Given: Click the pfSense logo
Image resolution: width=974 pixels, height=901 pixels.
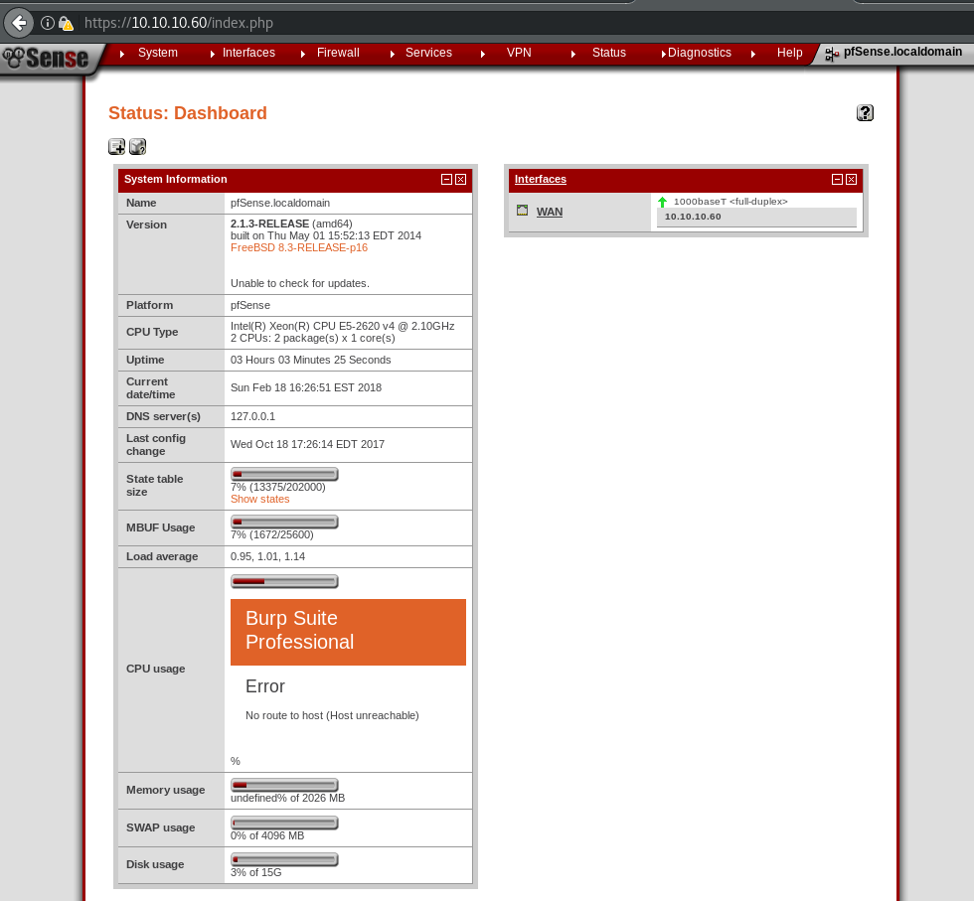Looking at the screenshot, I should click(x=46, y=59).
